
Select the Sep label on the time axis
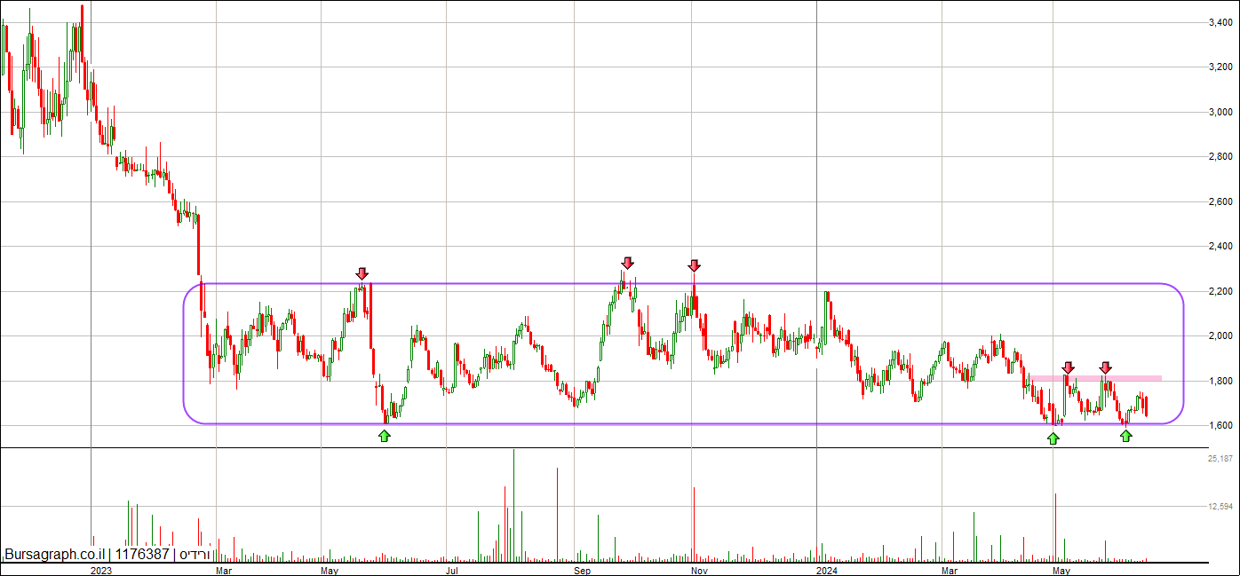pos(582,571)
